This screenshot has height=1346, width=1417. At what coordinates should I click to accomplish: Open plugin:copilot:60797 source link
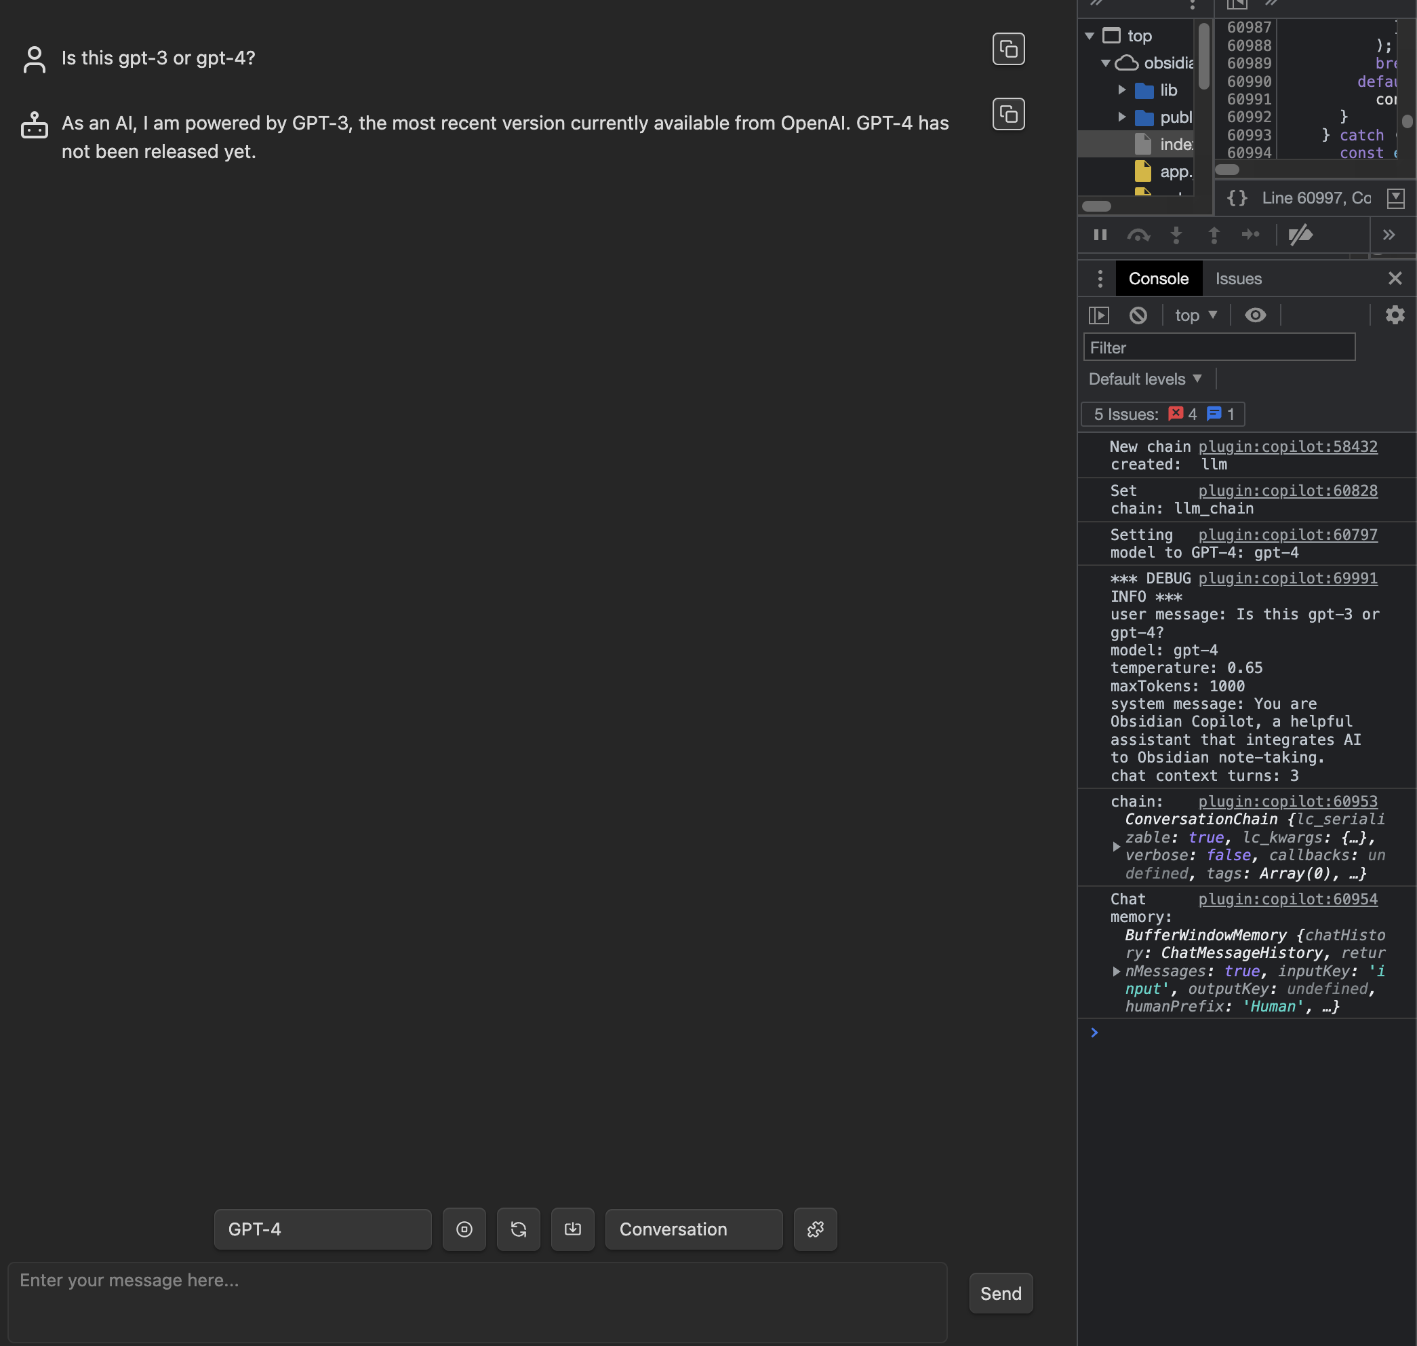[1288, 535]
